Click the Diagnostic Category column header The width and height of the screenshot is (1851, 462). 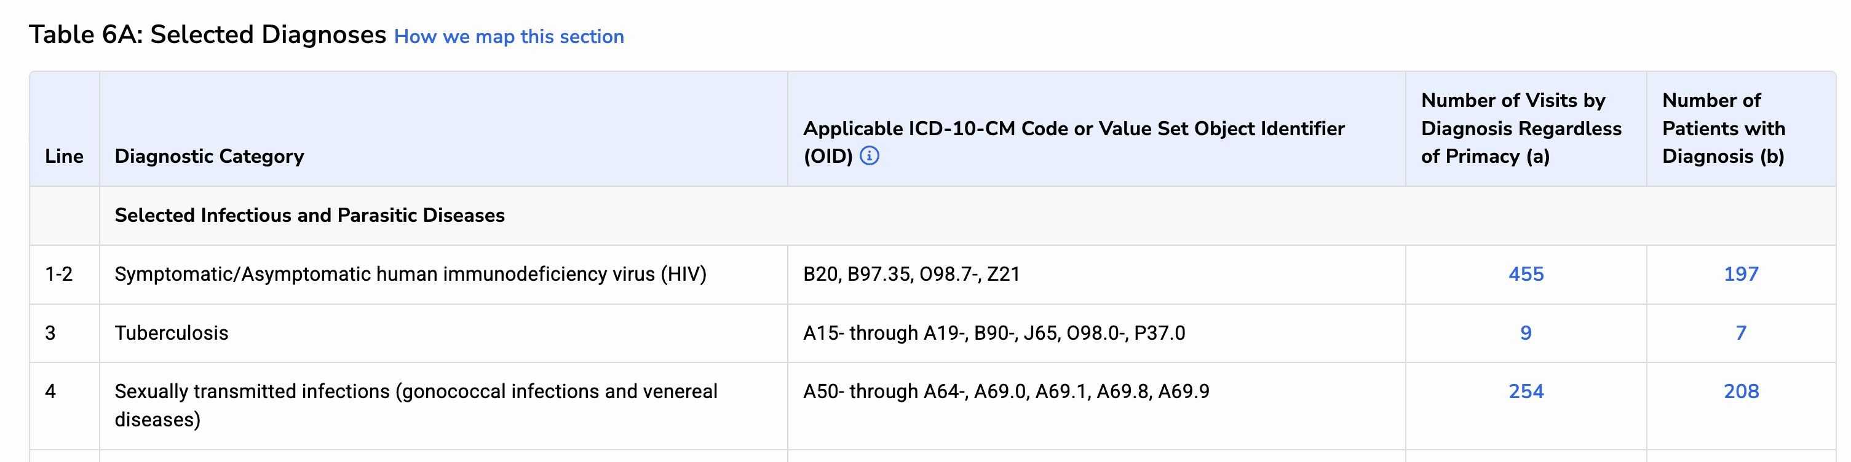coord(208,157)
